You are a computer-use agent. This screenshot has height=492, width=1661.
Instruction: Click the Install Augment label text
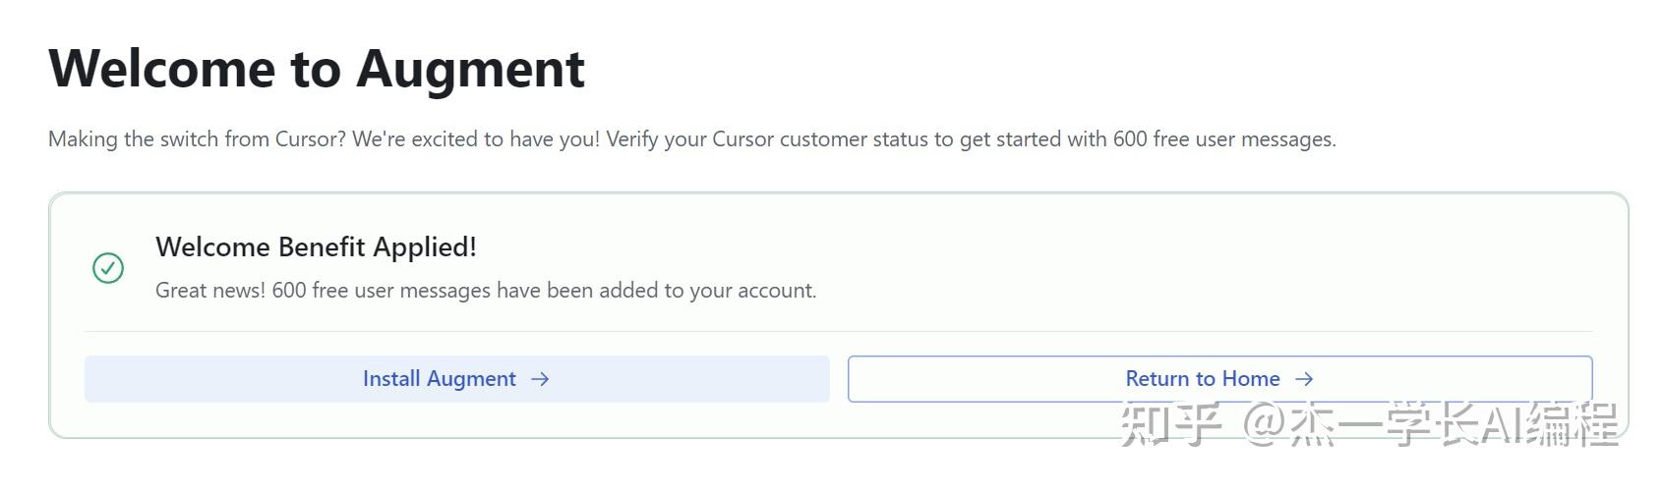coord(439,379)
